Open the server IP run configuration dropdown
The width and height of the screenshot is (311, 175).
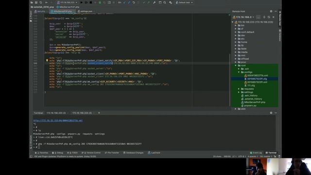click(x=67, y=2)
